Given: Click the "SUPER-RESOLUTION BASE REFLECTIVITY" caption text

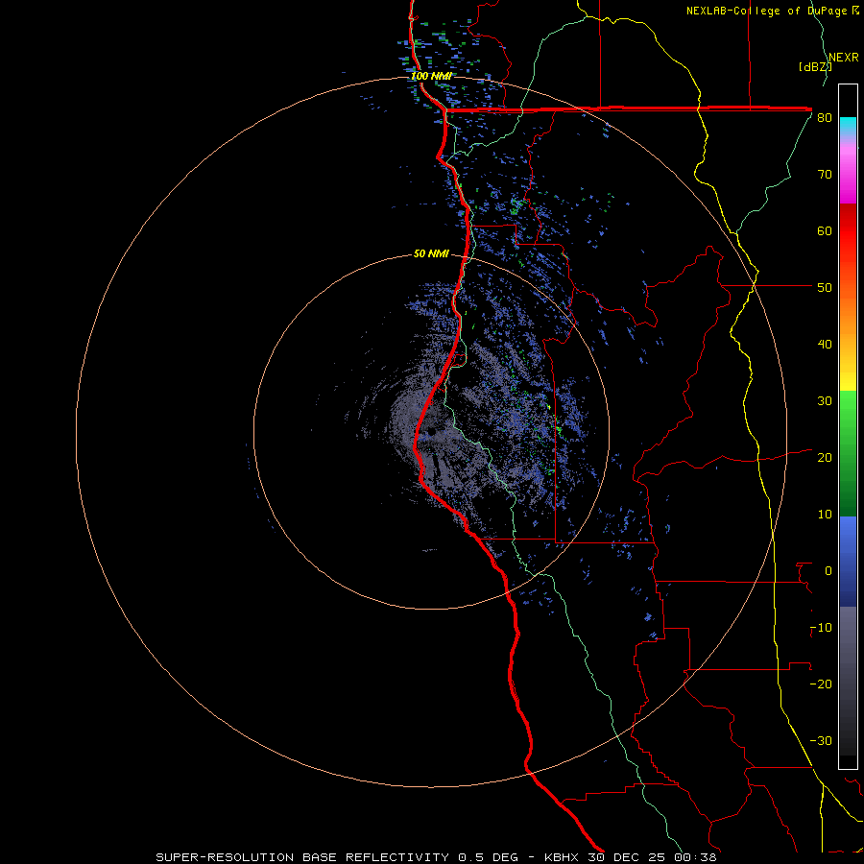Looking at the screenshot, I should coord(302,857).
